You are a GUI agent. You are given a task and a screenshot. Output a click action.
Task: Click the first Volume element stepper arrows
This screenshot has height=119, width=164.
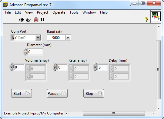(x=28, y=69)
